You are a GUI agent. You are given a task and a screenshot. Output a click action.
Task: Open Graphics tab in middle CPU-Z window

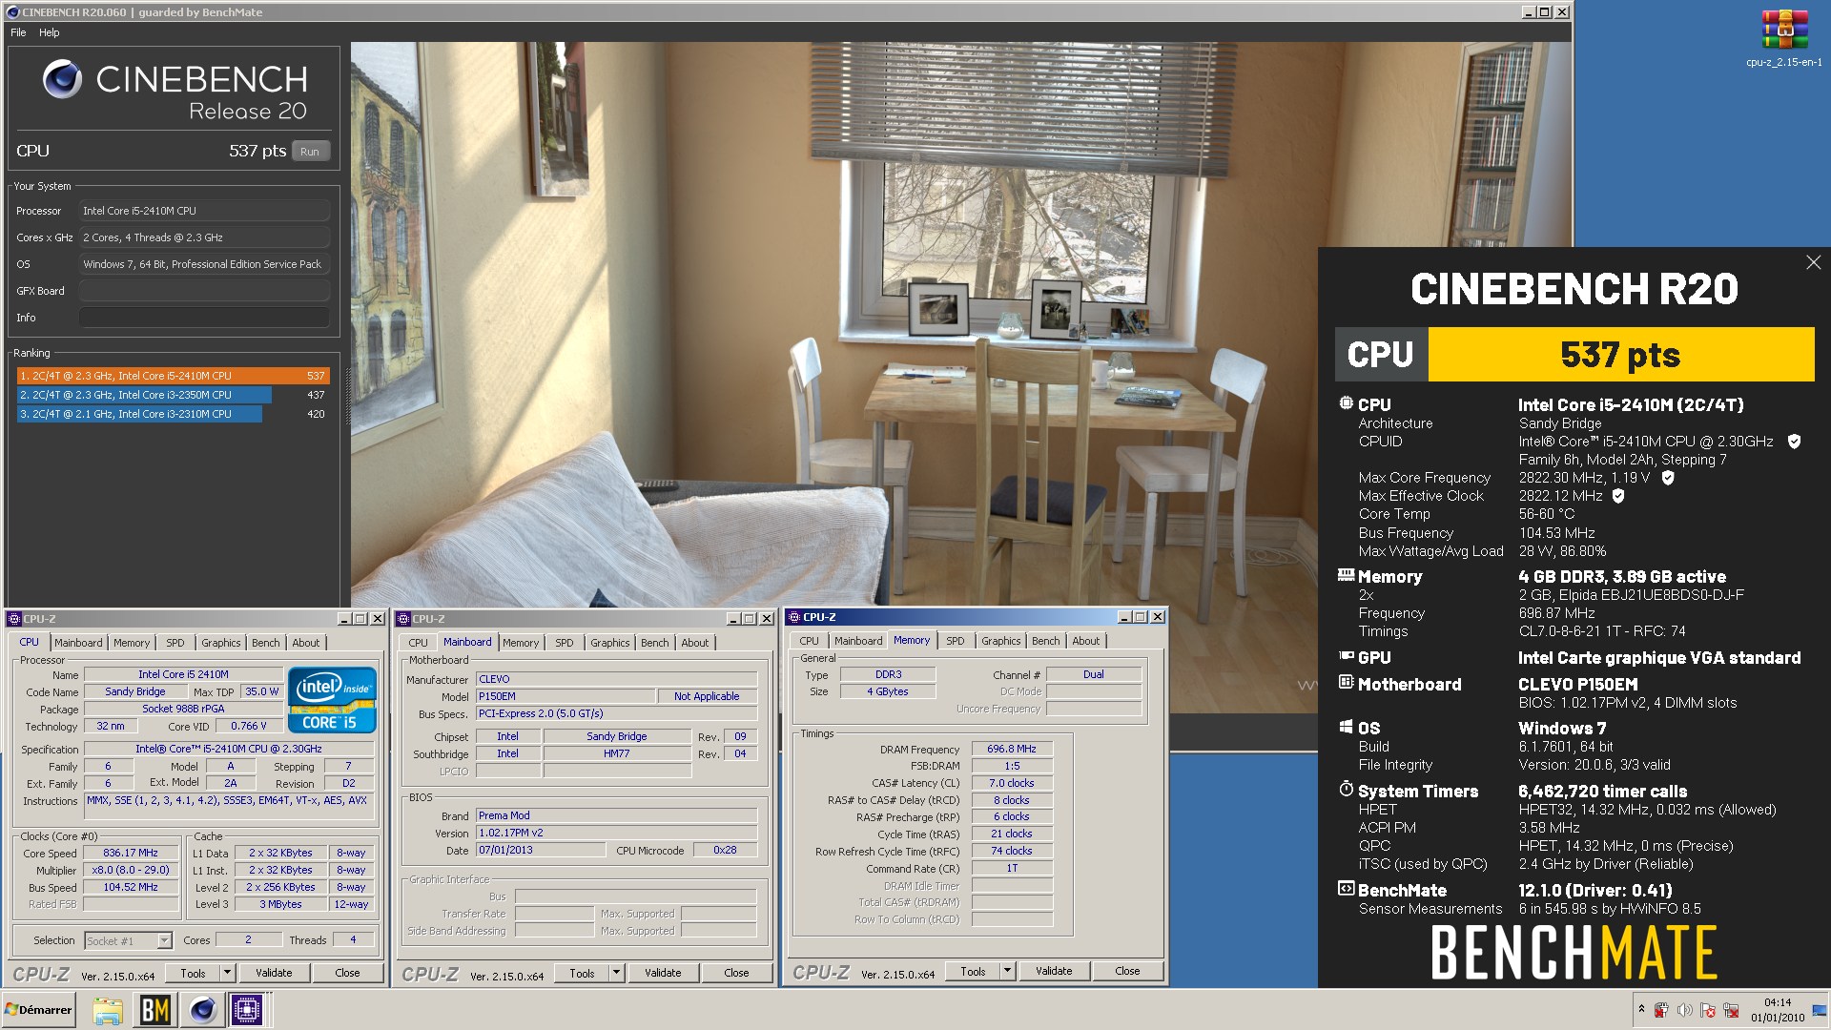click(609, 643)
